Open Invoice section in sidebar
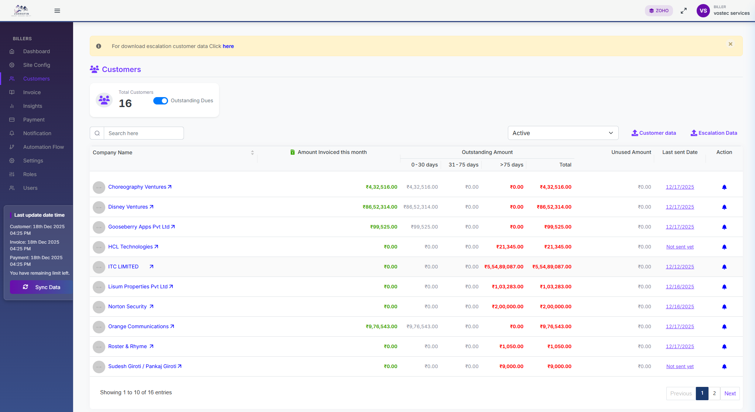 pyautogui.click(x=32, y=92)
